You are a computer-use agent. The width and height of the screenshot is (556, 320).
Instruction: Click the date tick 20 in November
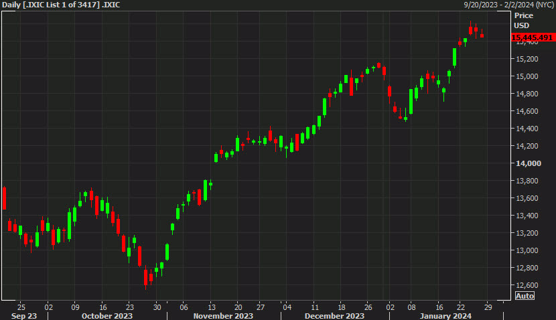click(238, 307)
